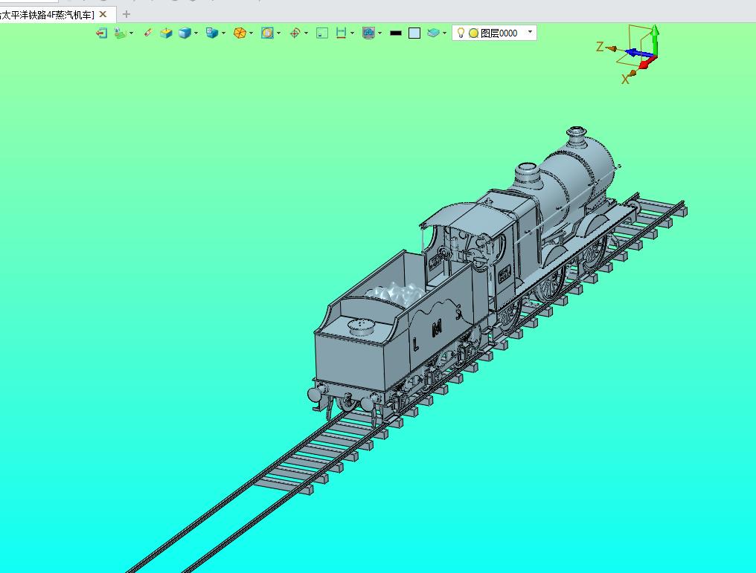Click the X axis label on triad
This screenshot has height=573, width=756.
(x=625, y=80)
